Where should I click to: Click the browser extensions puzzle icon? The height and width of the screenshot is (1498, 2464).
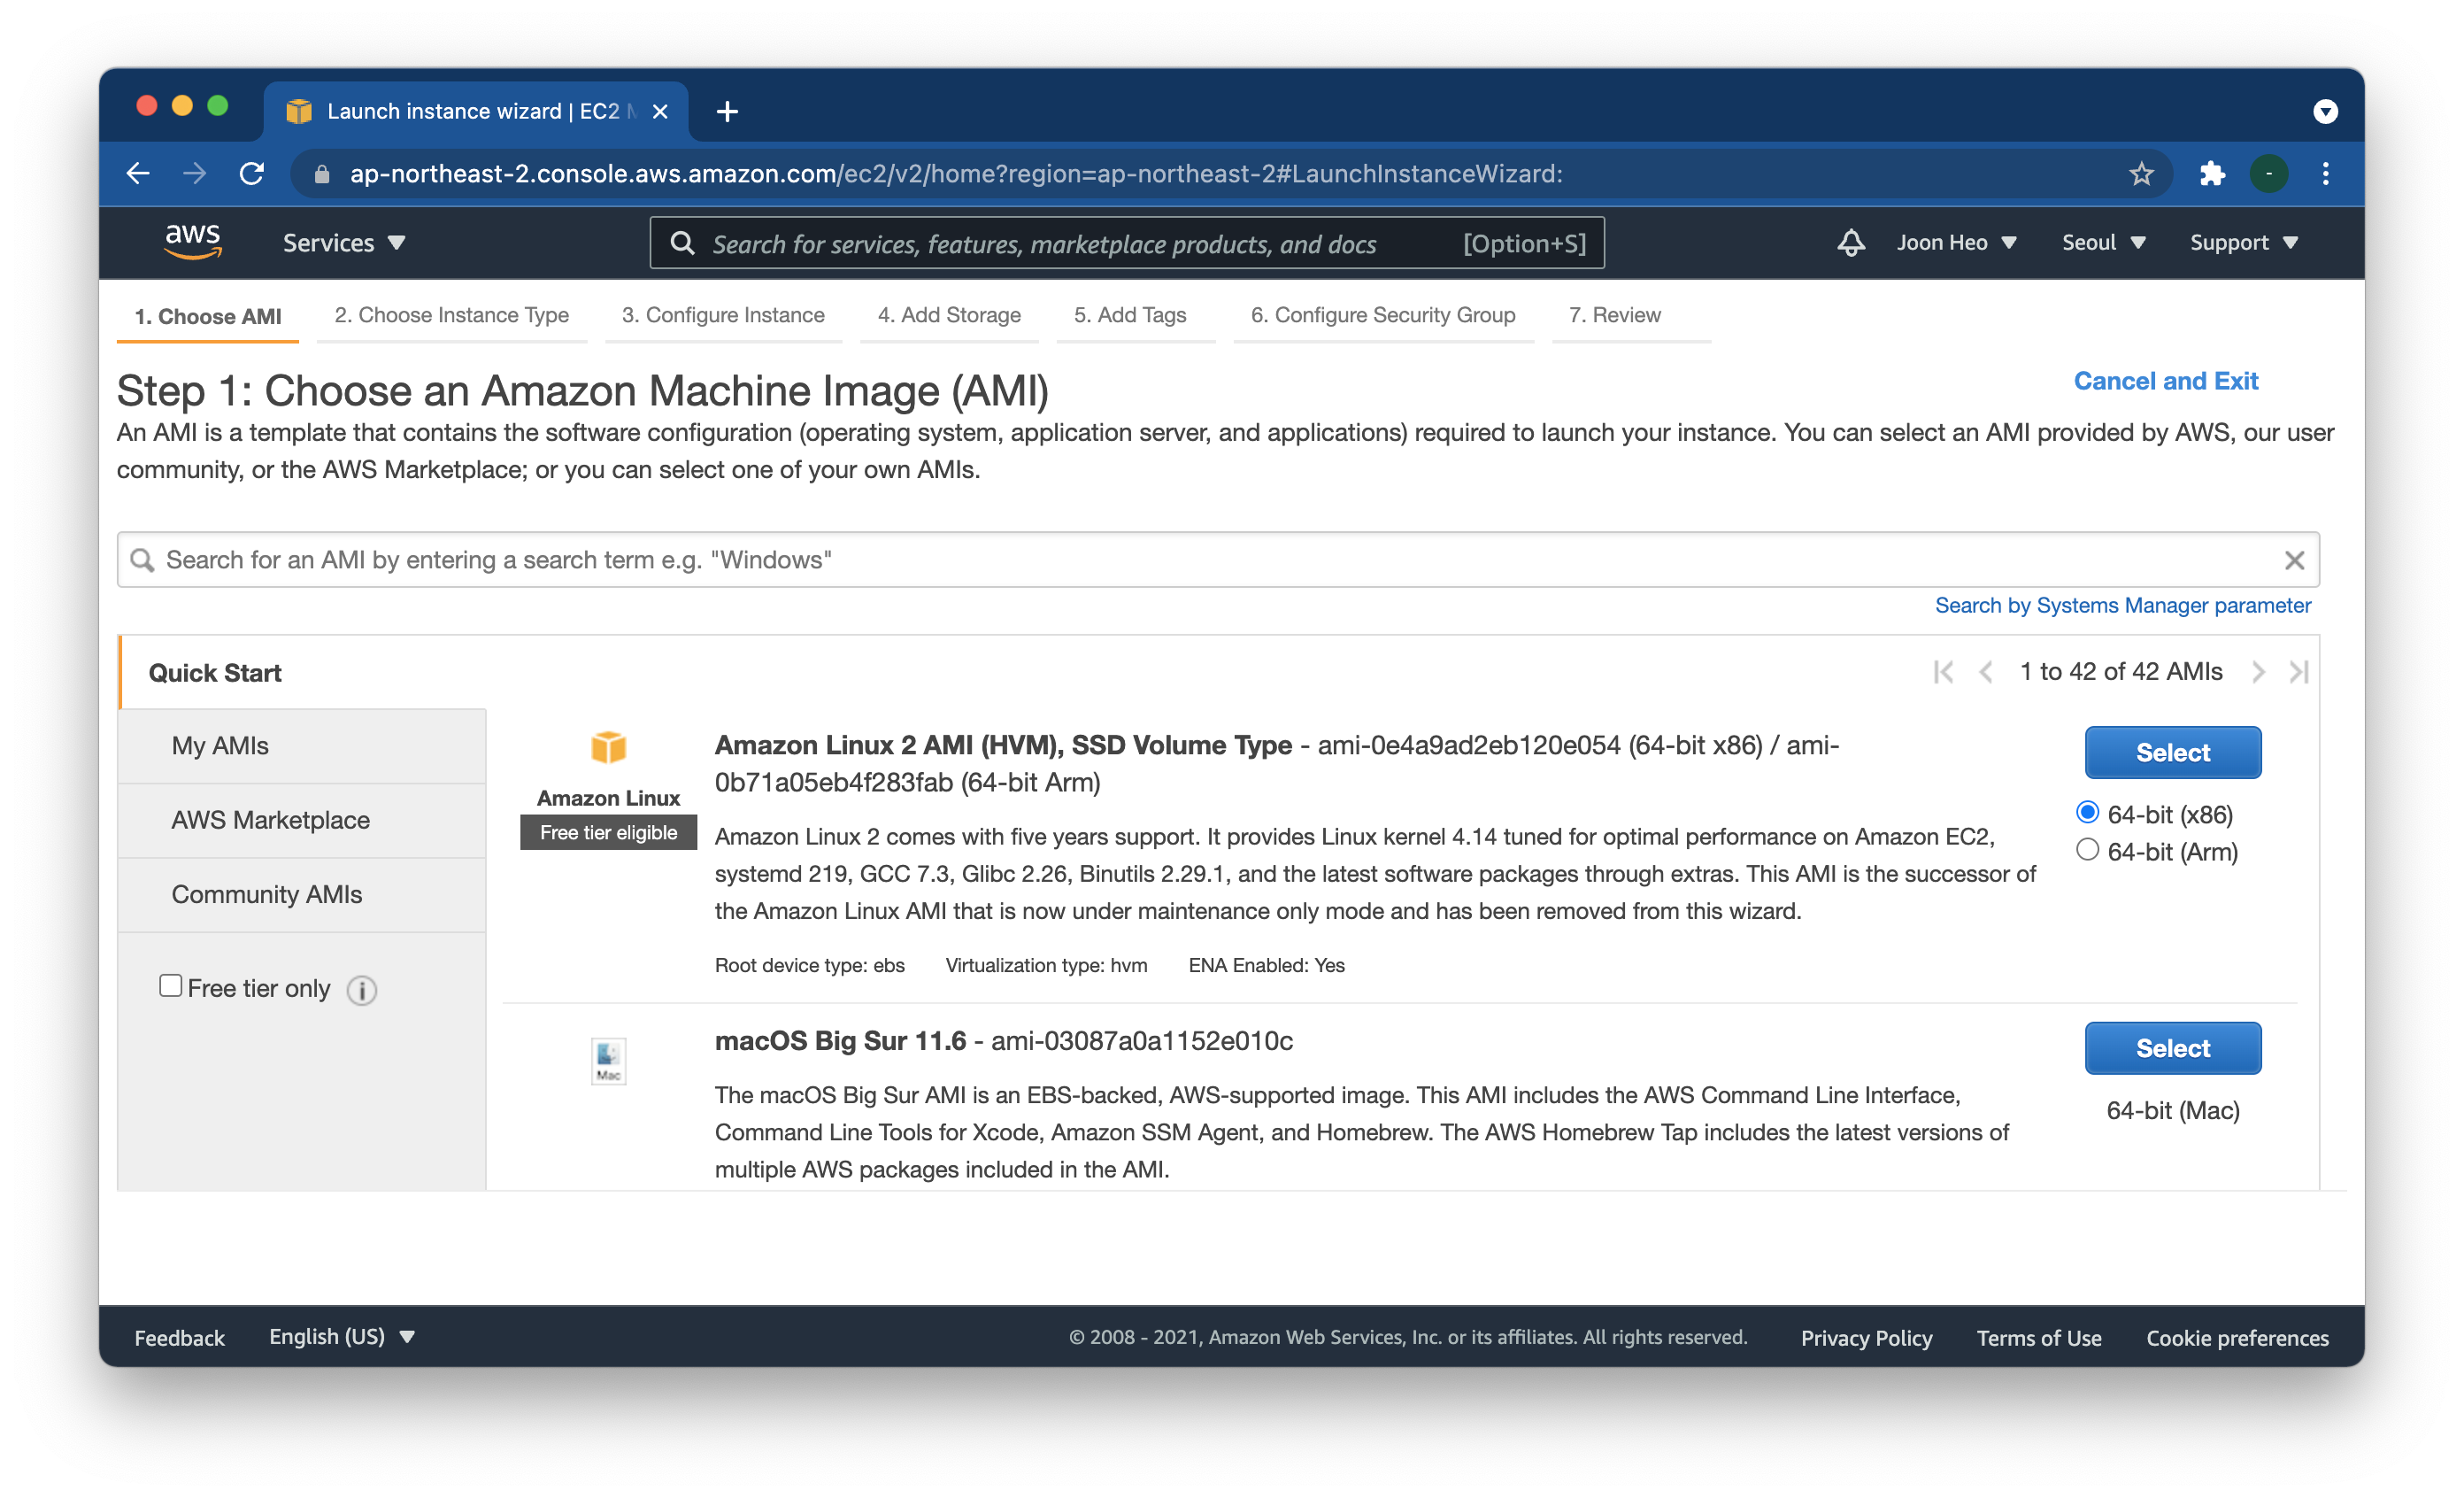point(2212,174)
